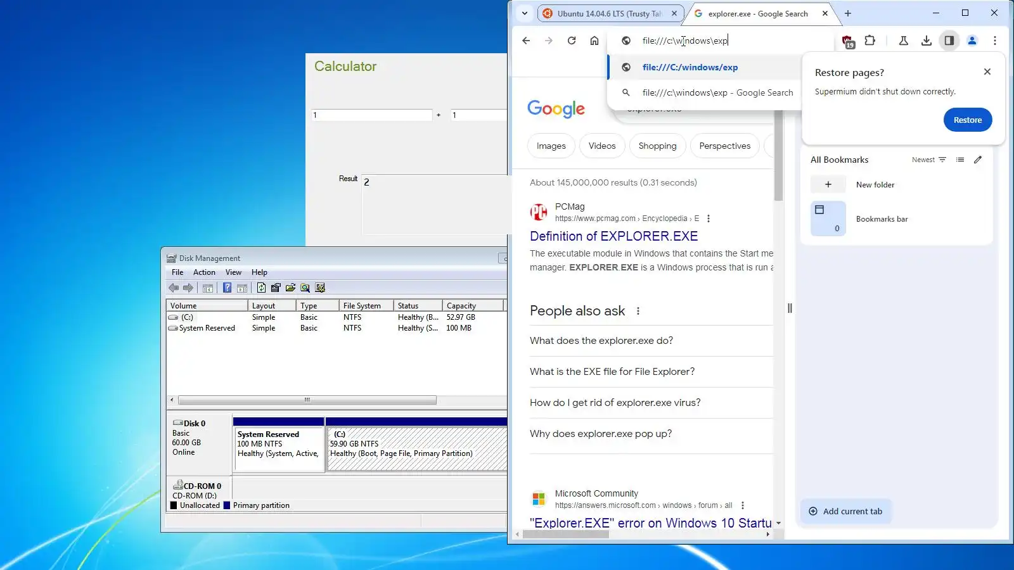The height and width of the screenshot is (570, 1014).
Task: Click the plus New folder button
Action: pyautogui.click(x=828, y=184)
